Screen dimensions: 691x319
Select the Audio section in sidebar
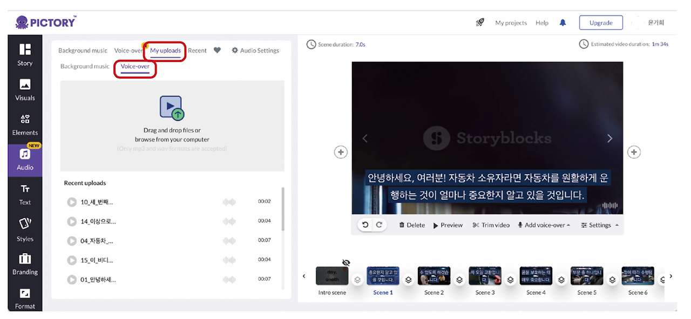click(x=25, y=159)
